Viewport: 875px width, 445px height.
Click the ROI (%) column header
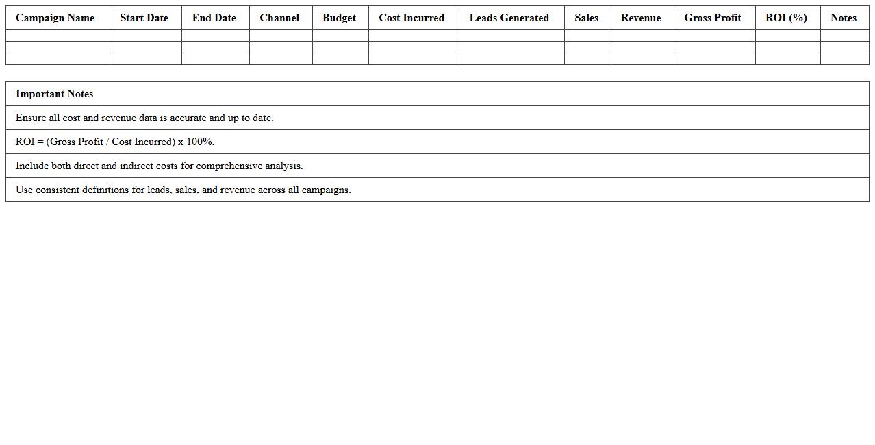787,18
